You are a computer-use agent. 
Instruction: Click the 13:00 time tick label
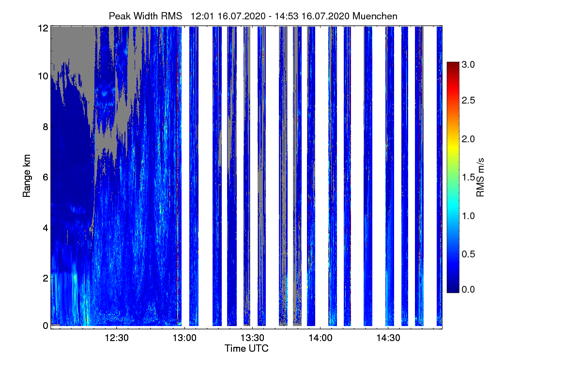(x=184, y=338)
